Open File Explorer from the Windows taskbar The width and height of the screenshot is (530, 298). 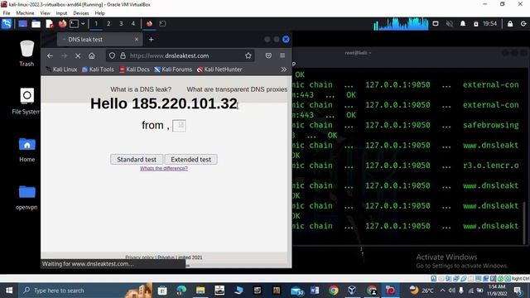tap(200, 291)
